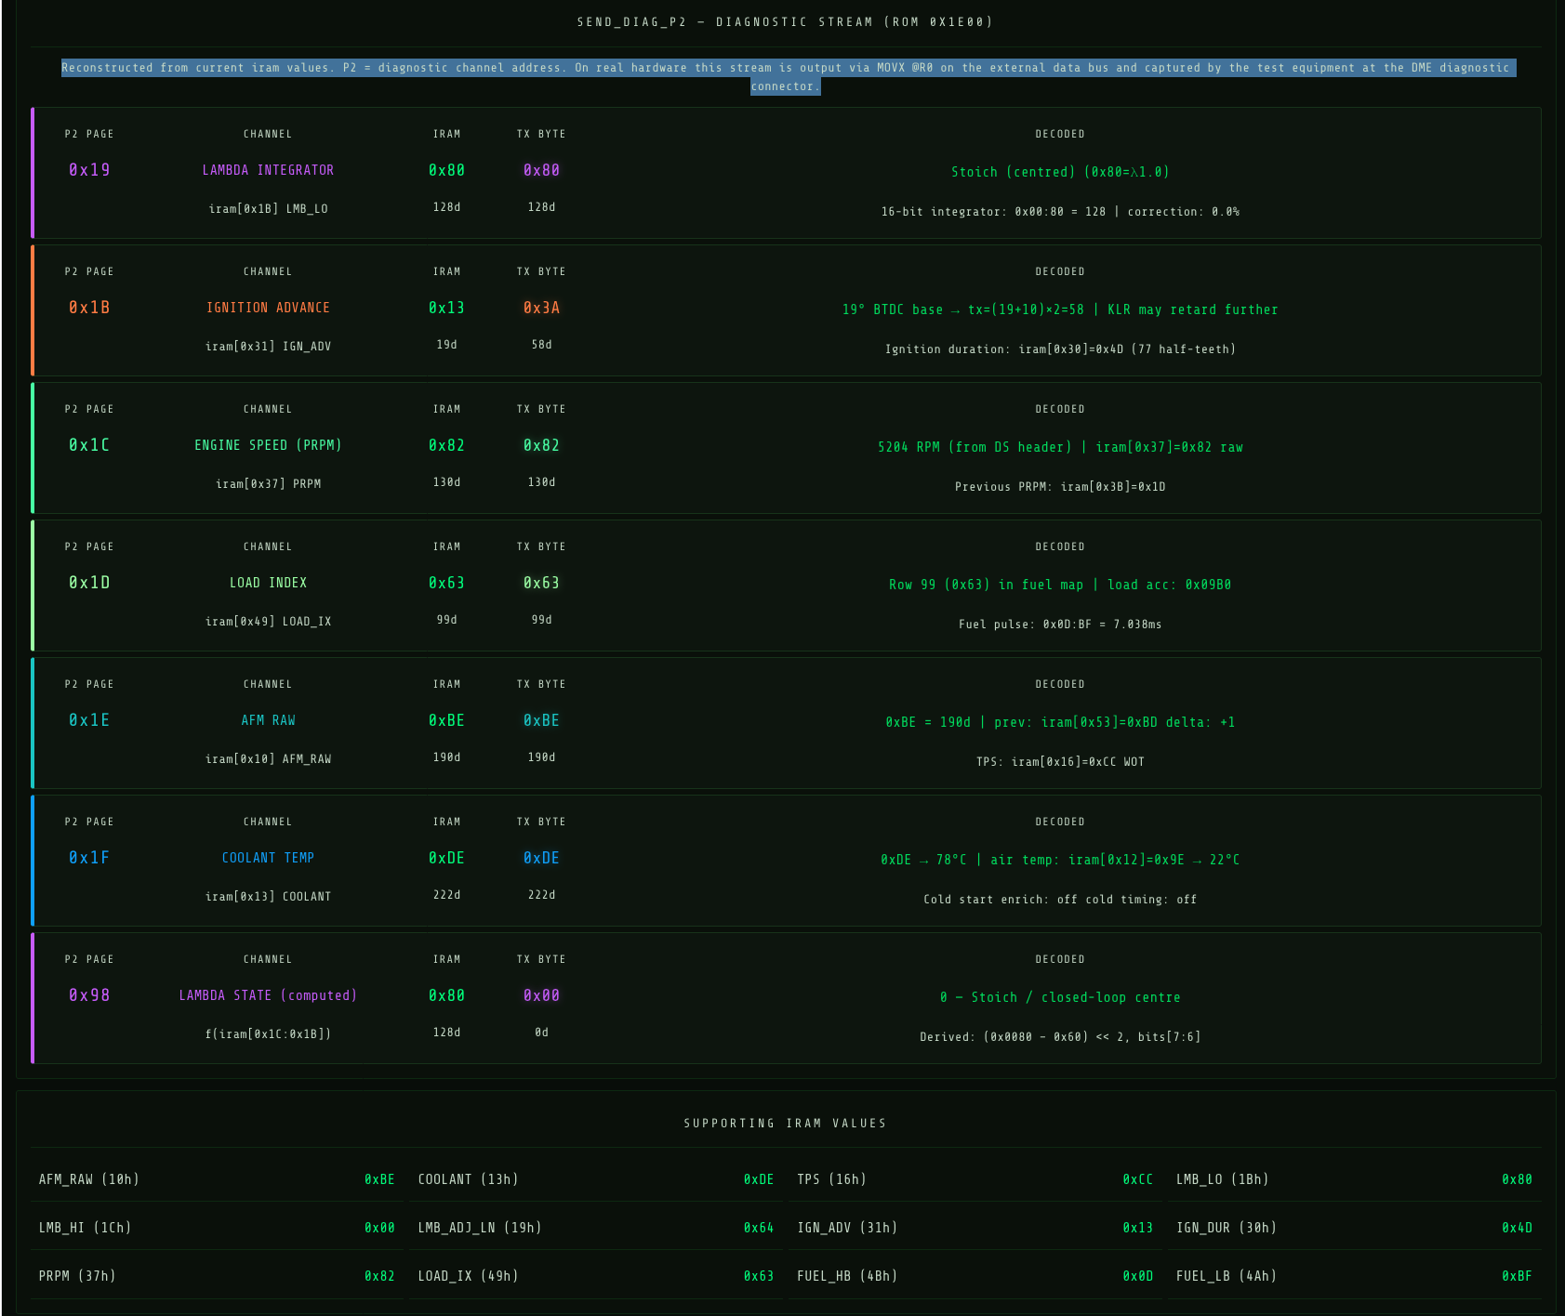The height and width of the screenshot is (1316, 1565).
Task: Click the PRPM (37h) entry
Action: (217, 1276)
